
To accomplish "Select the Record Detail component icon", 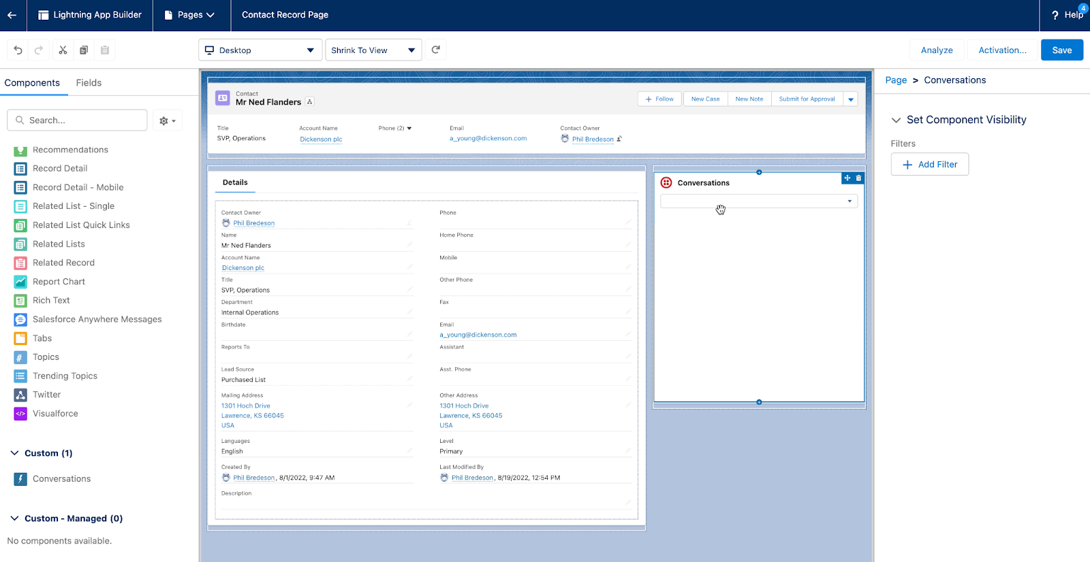I will pos(20,169).
